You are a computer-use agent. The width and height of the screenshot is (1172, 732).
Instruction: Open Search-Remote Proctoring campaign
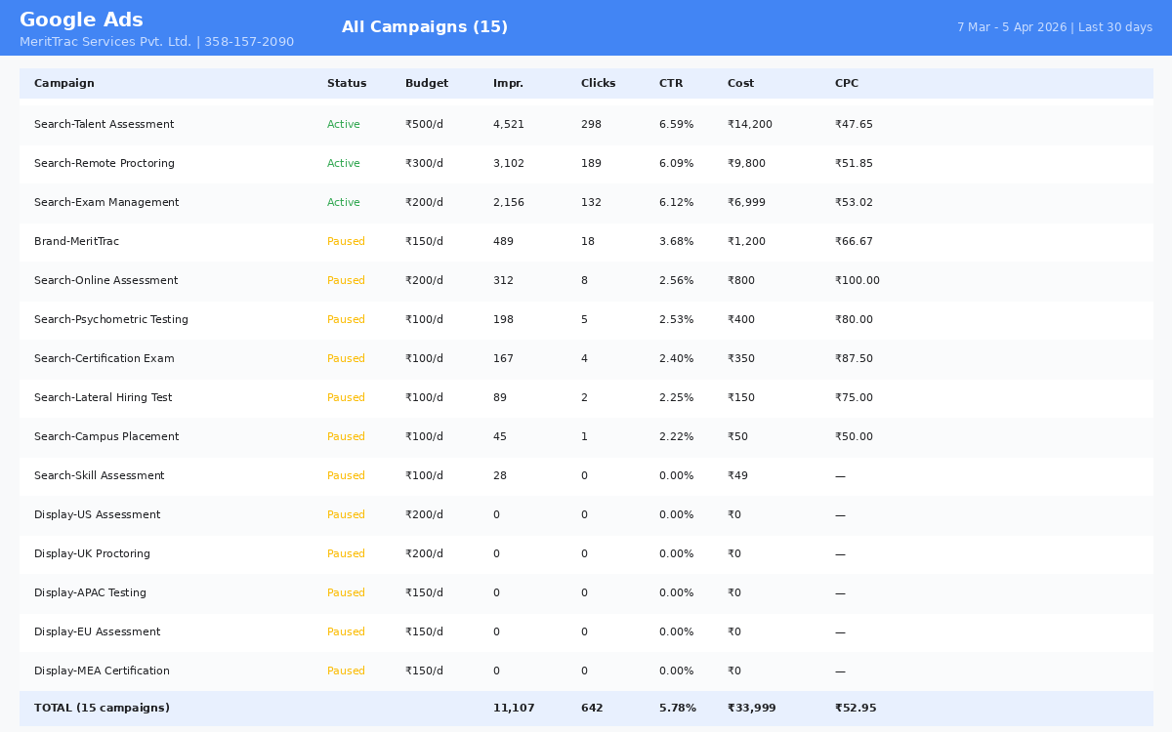(x=105, y=164)
